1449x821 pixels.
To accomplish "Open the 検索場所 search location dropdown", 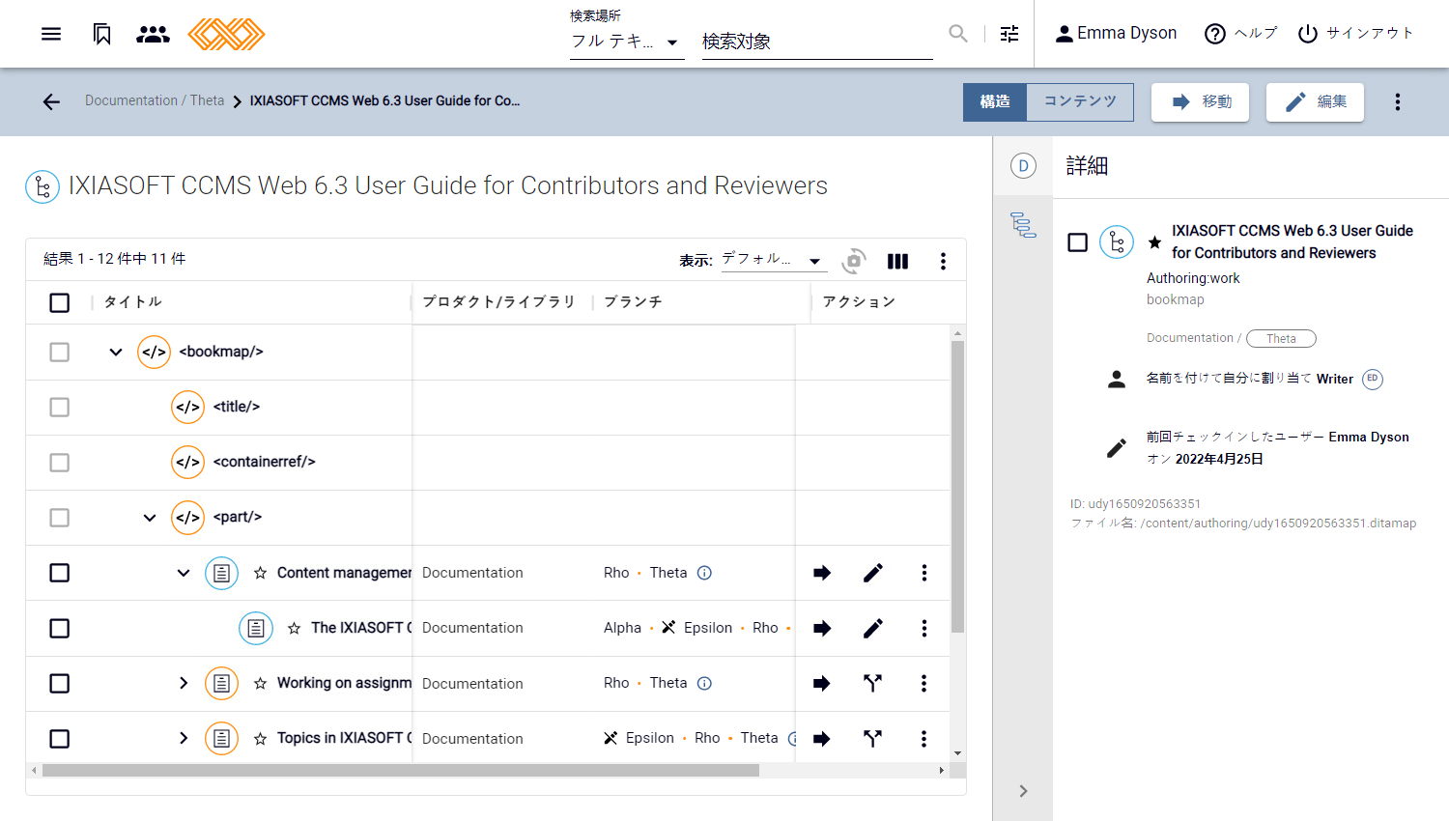I will [x=627, y=42].
